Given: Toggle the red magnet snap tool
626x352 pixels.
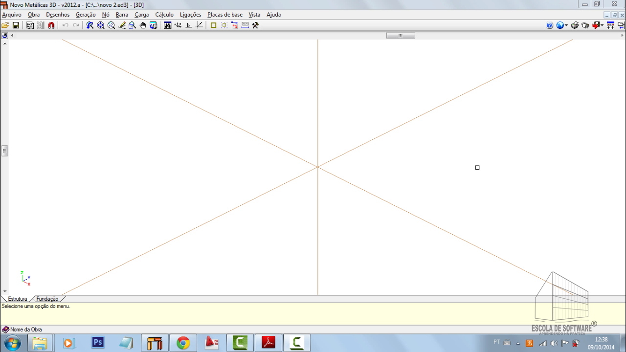Looking at the screenshot, I should (x=51, y=25).
